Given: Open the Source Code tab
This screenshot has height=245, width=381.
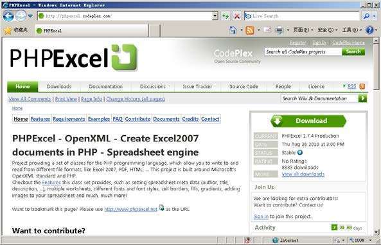Looking at the screenshot, I should click(244, 86).
